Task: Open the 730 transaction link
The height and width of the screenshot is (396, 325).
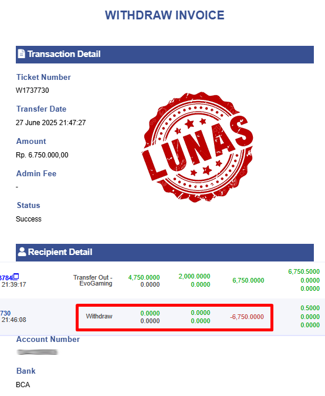Action: [x=5, y=313]
